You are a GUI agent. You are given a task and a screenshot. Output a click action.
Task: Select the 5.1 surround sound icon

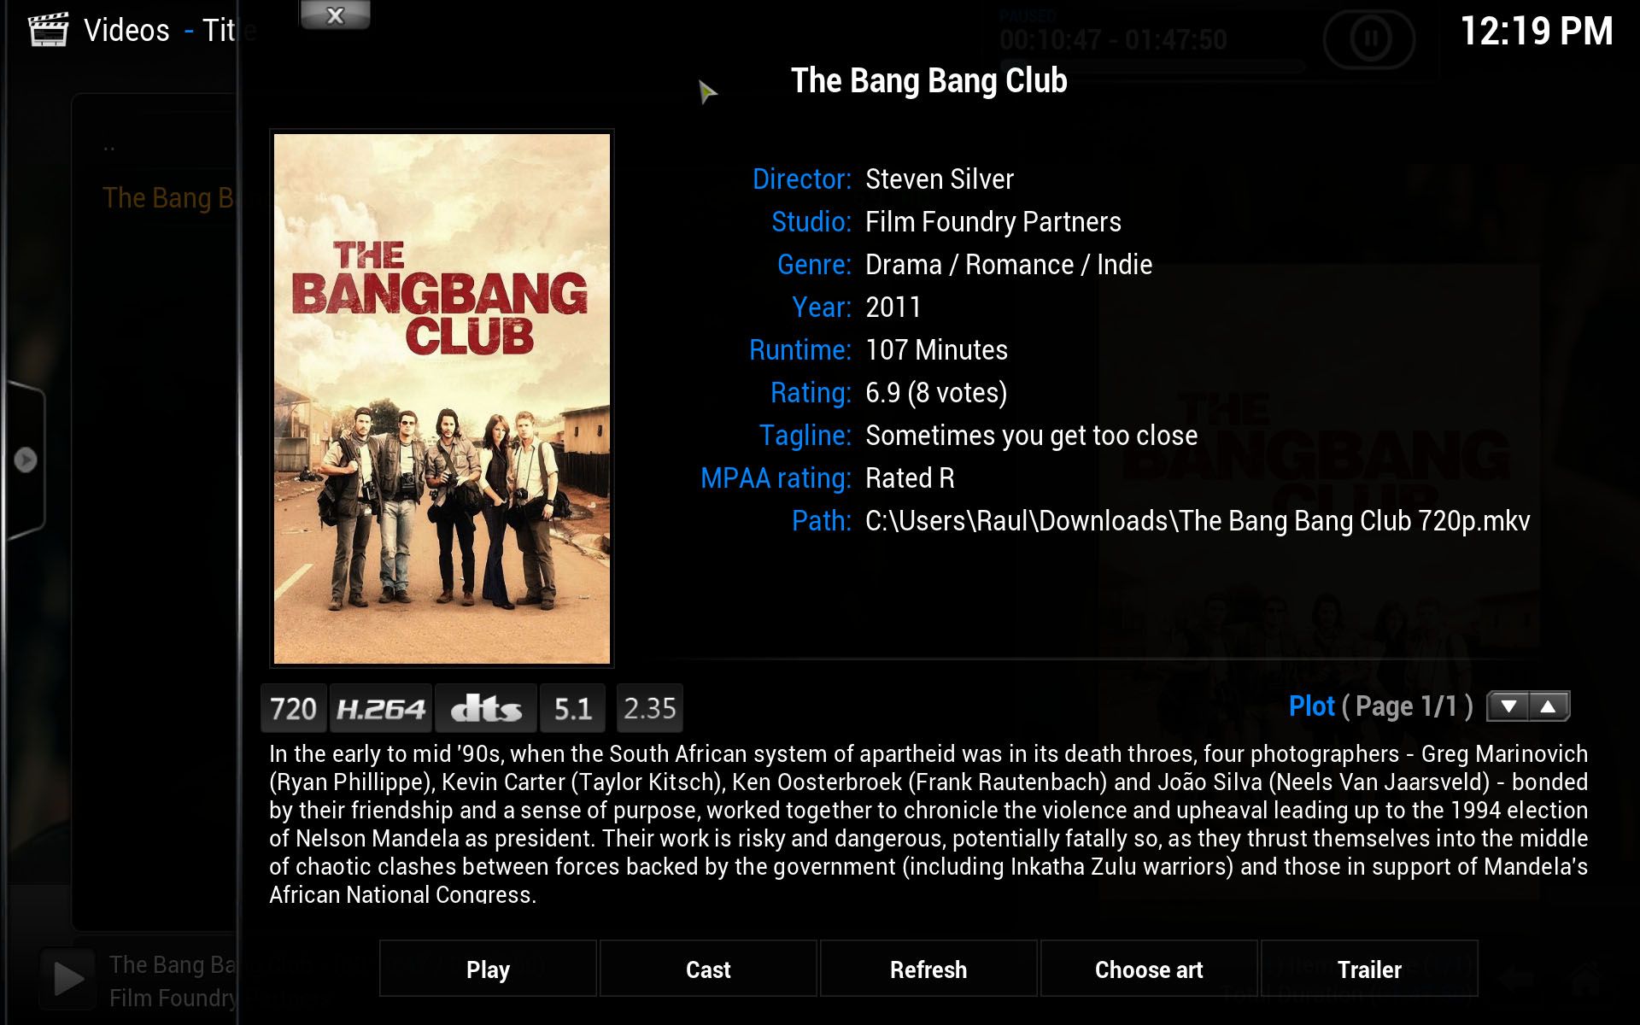click(574, 707)
